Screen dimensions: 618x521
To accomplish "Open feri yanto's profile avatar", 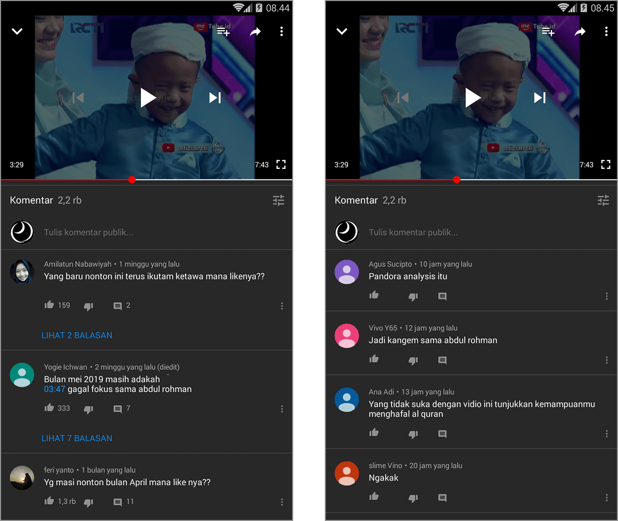I will click(22, 478).
